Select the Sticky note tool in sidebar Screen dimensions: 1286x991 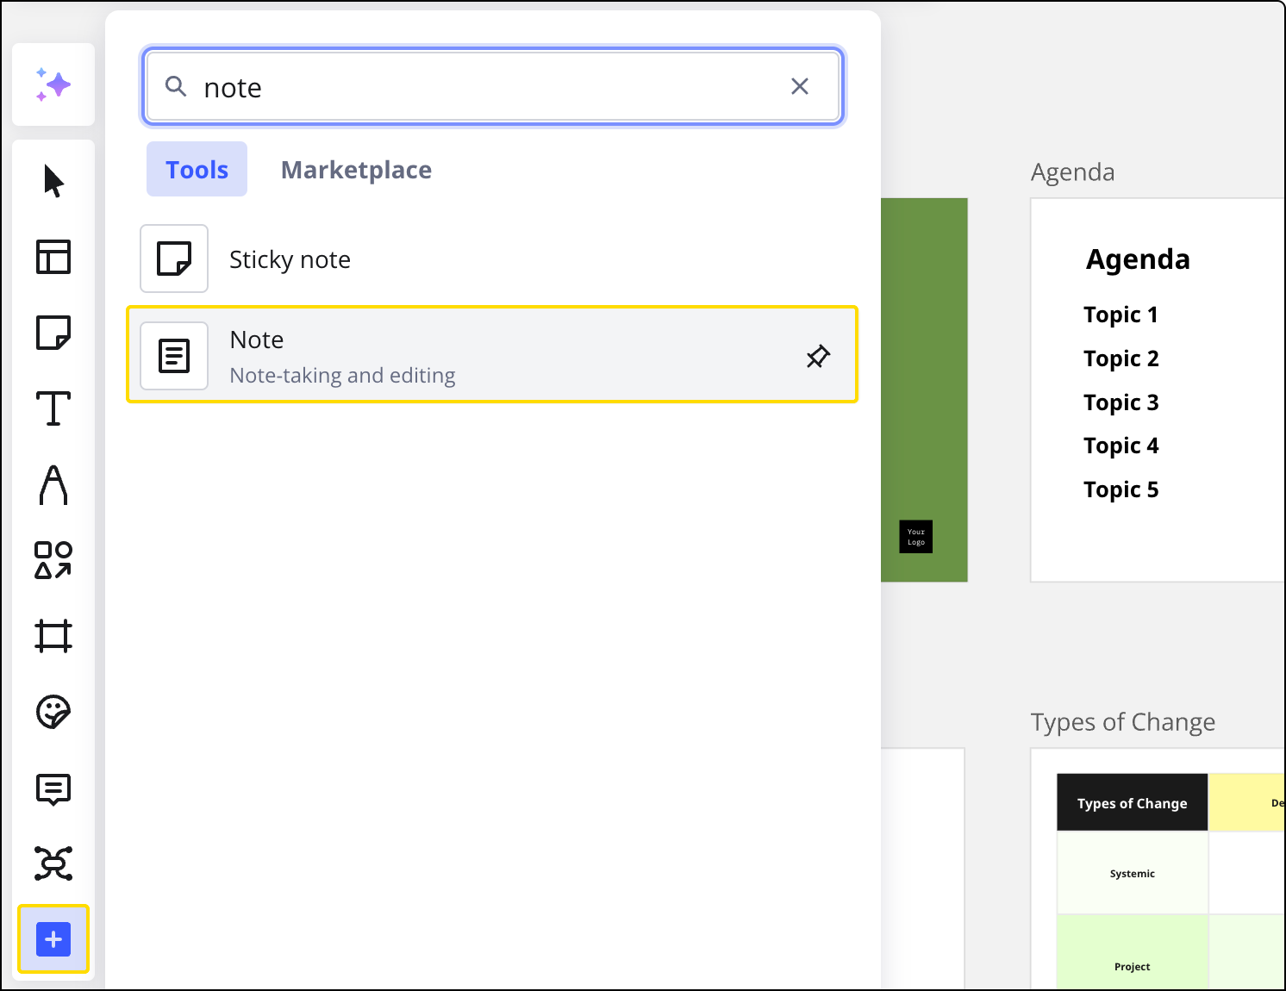(53, 333)
